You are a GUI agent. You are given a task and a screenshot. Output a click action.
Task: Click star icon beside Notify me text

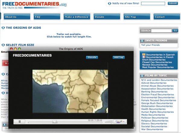click(x=110, y=3)
